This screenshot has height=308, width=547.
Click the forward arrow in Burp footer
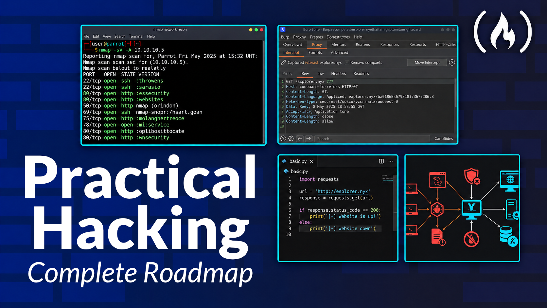(x=309, y=138)
